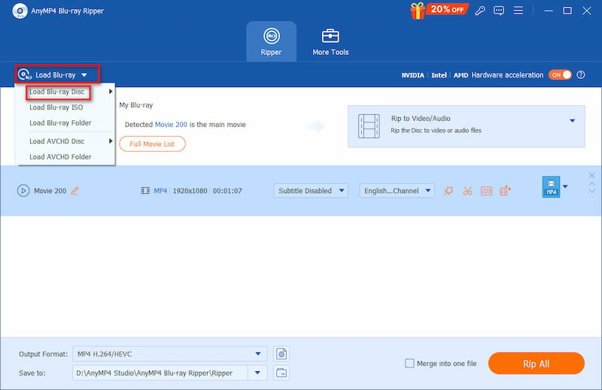Screen dimensions: 602x390
Task: Click the Full Movie List button
Action: pyautogui.click(x=152, y=144)
